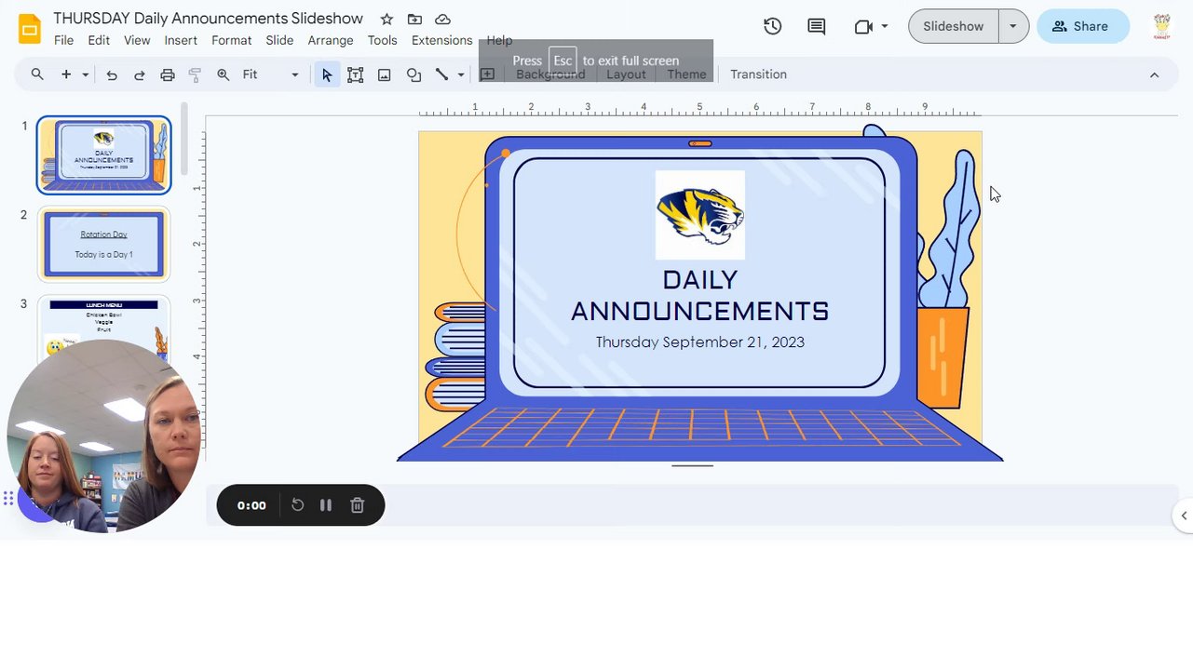The image size is (1193, 670).
Task: Insert a text box
Action: click(x=355, y=74)
